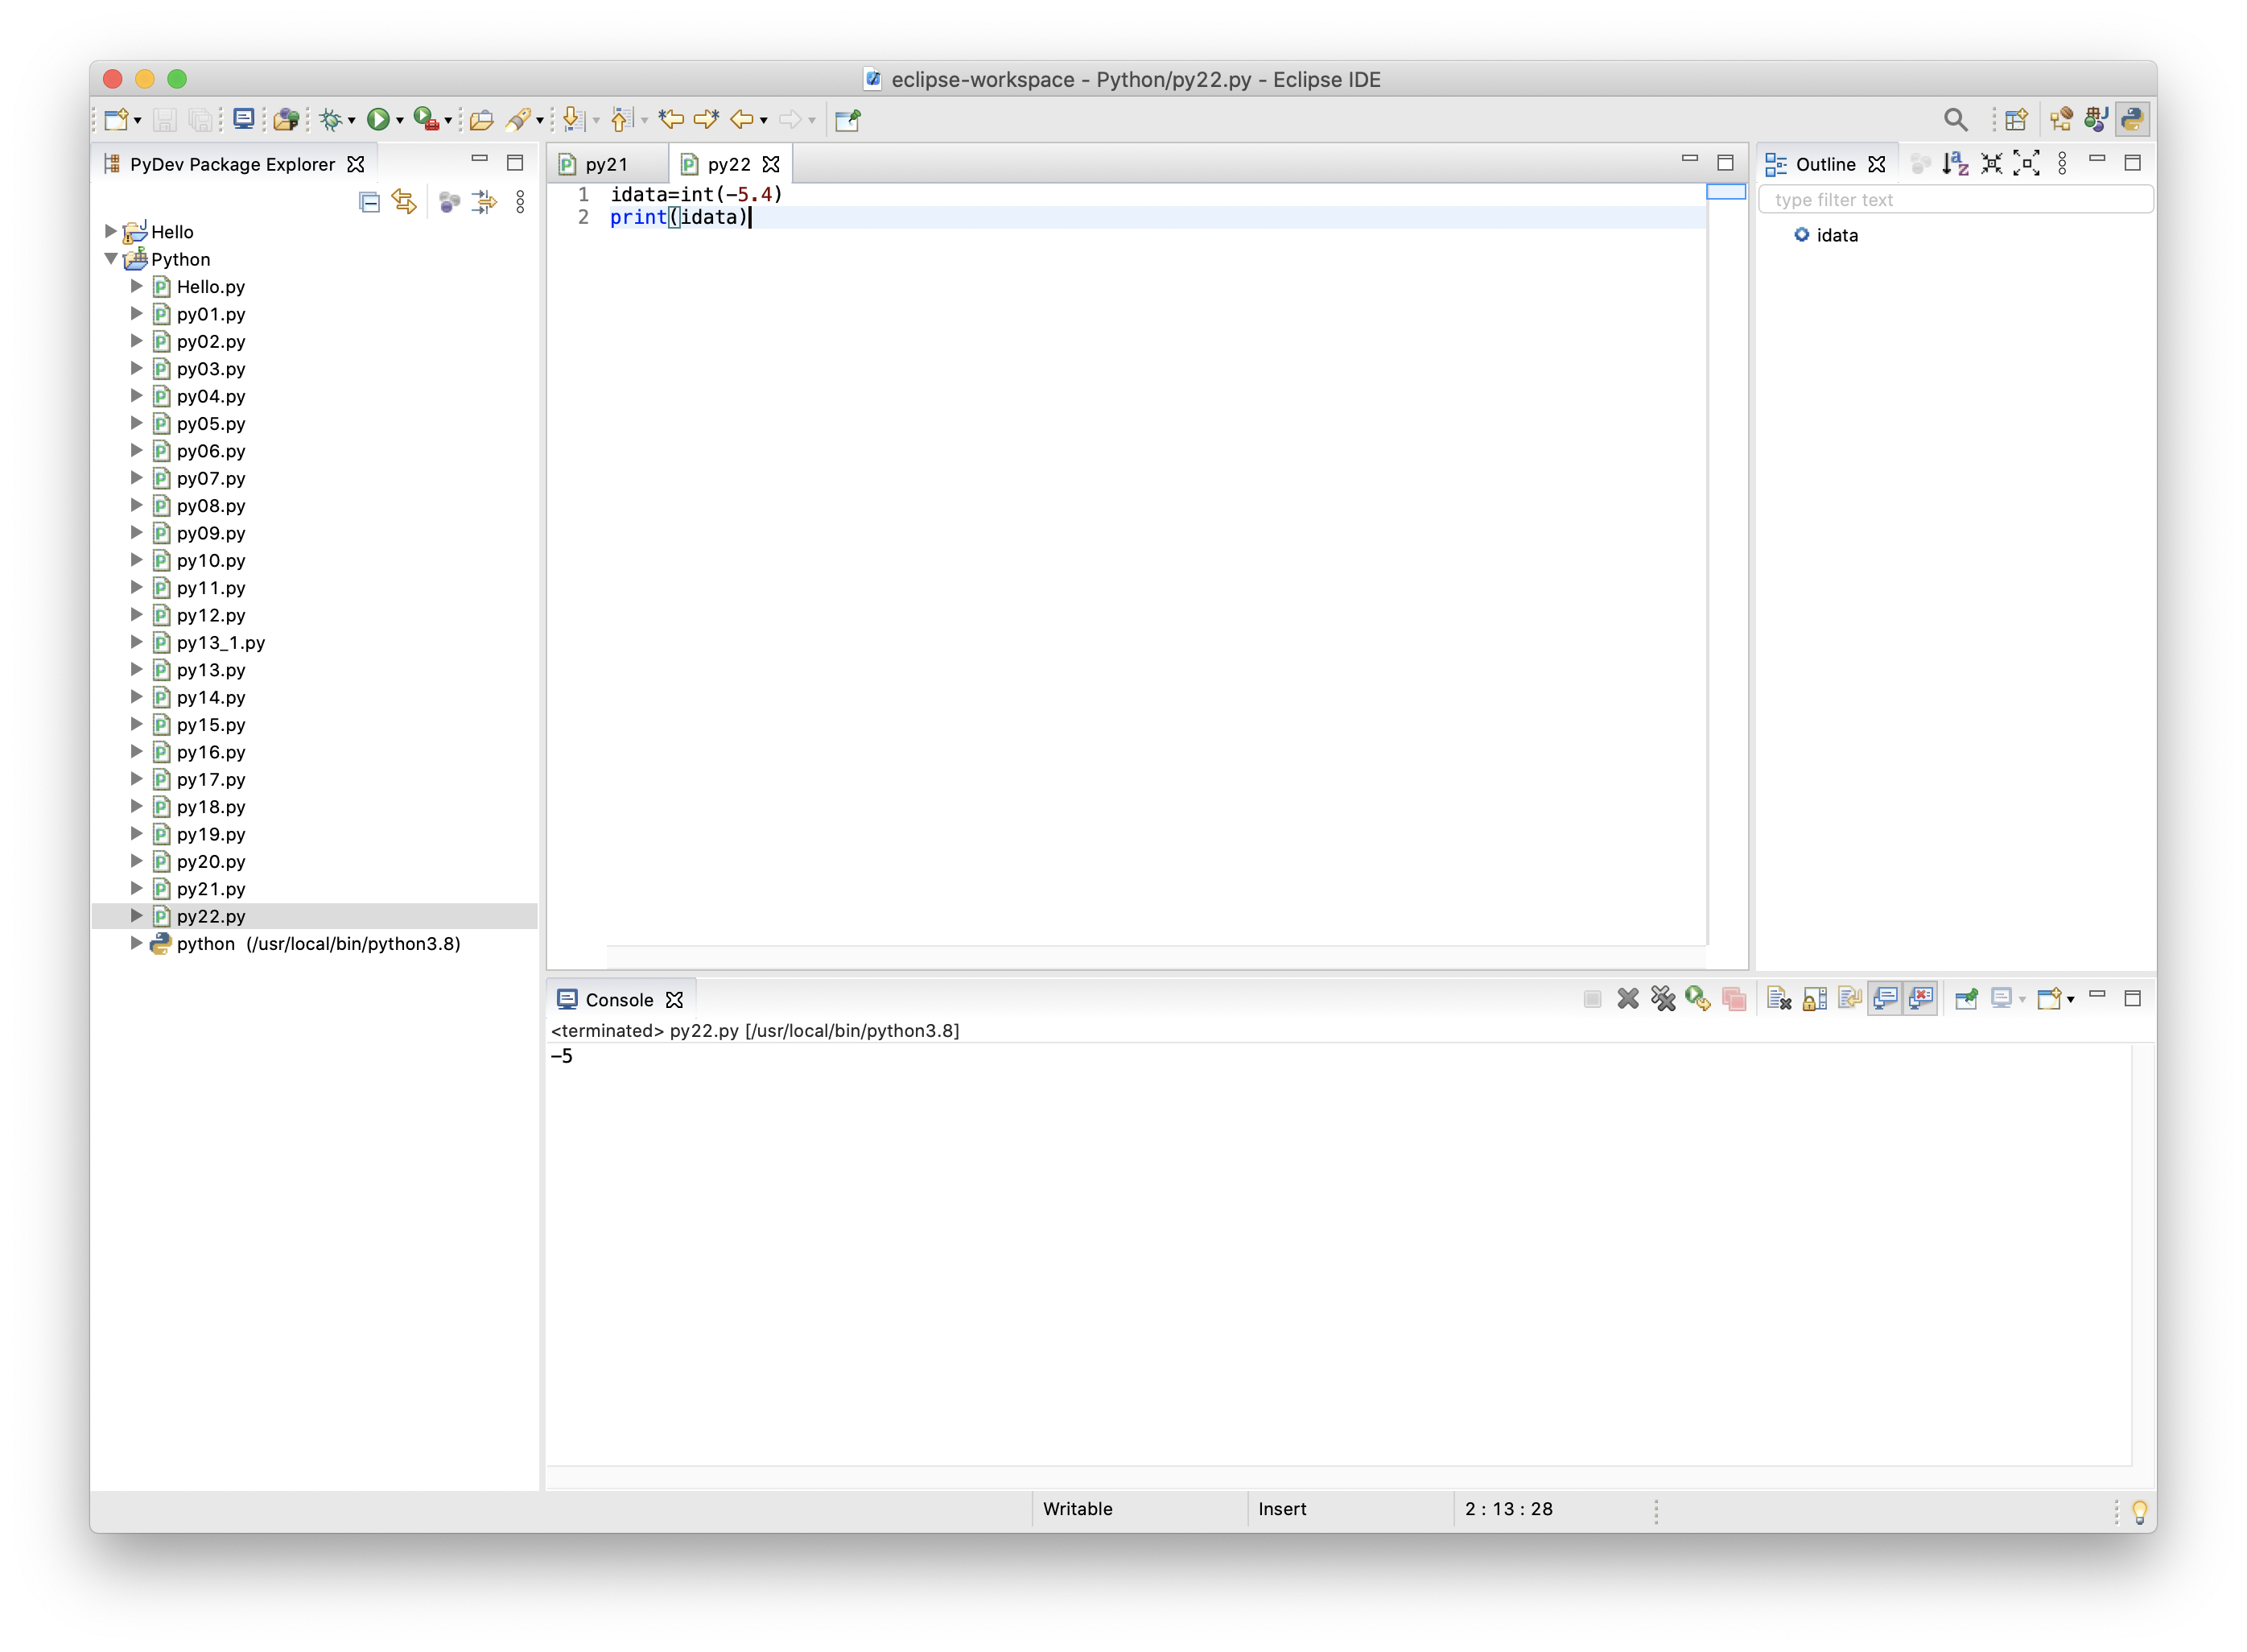The width and height of the screenshot is (2247, 1652).
Task: Expand the Hello project tree node
Action: tap(110, 232)
